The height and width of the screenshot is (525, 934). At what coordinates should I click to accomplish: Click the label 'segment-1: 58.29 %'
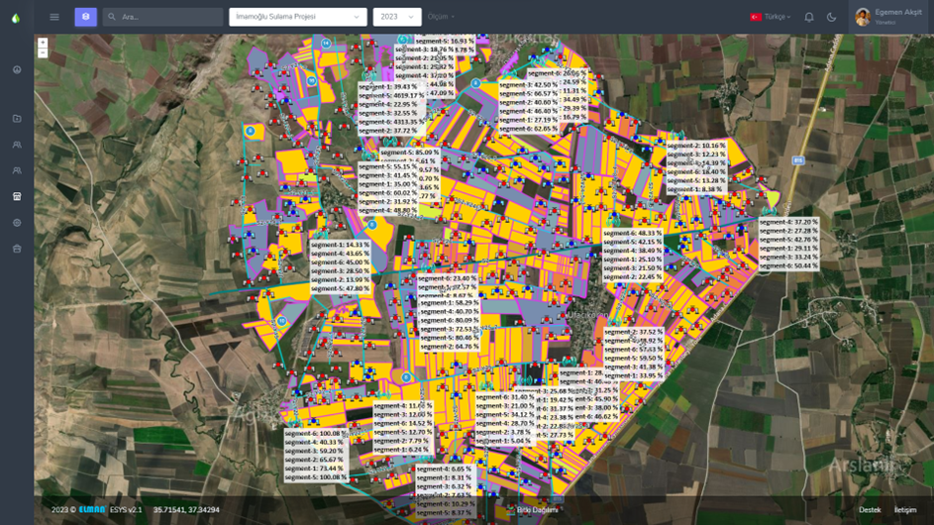449,303
